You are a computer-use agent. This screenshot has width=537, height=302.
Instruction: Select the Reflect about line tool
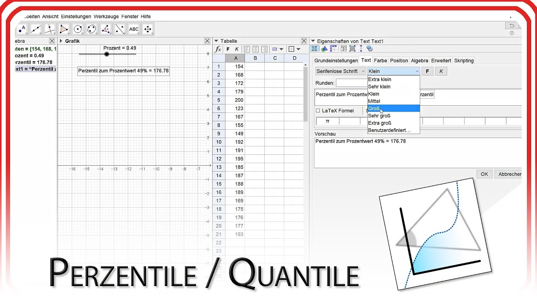coord(120,29)
